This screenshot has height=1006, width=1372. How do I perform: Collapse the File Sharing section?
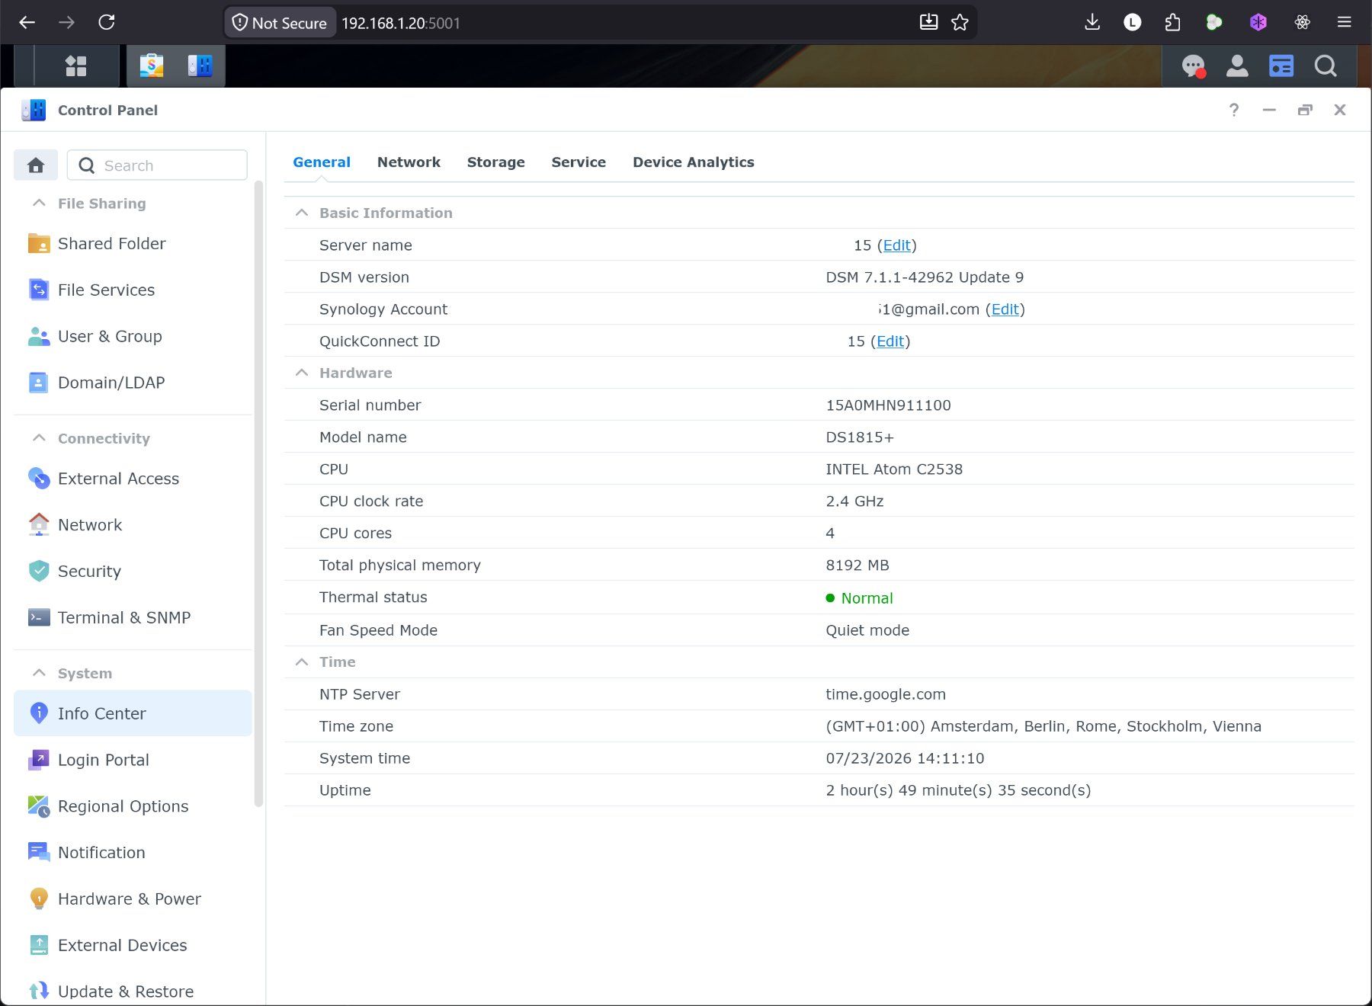pos(39,203)
